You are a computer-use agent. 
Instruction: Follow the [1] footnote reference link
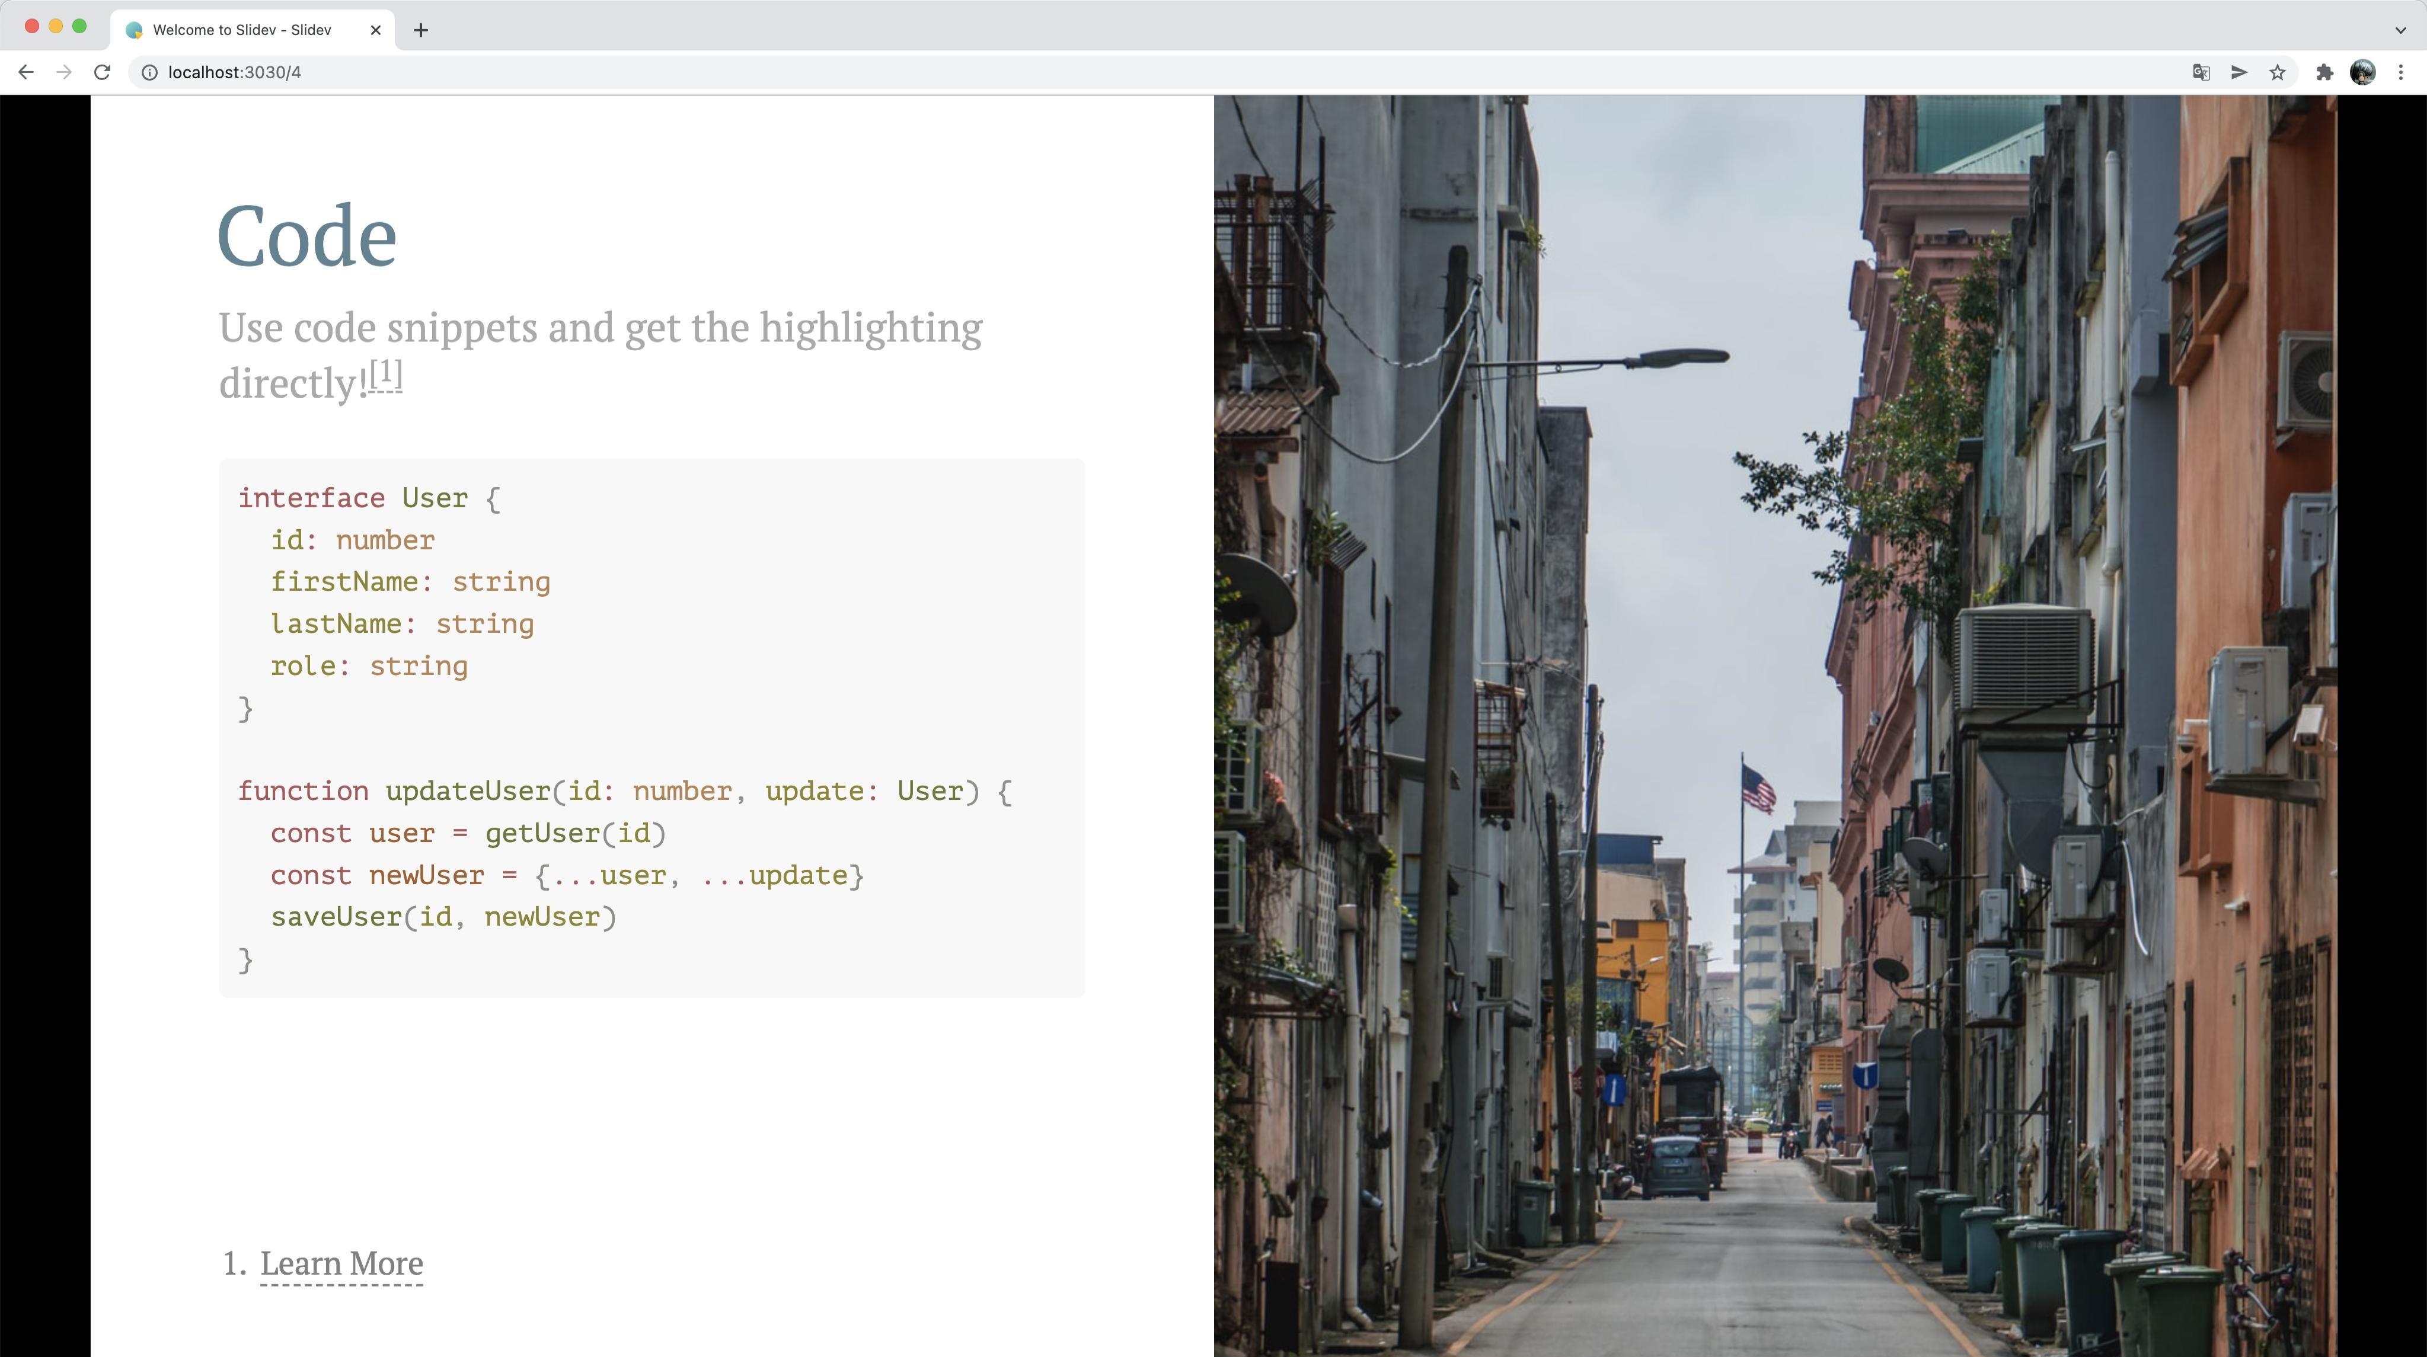(x=385, y=375)
